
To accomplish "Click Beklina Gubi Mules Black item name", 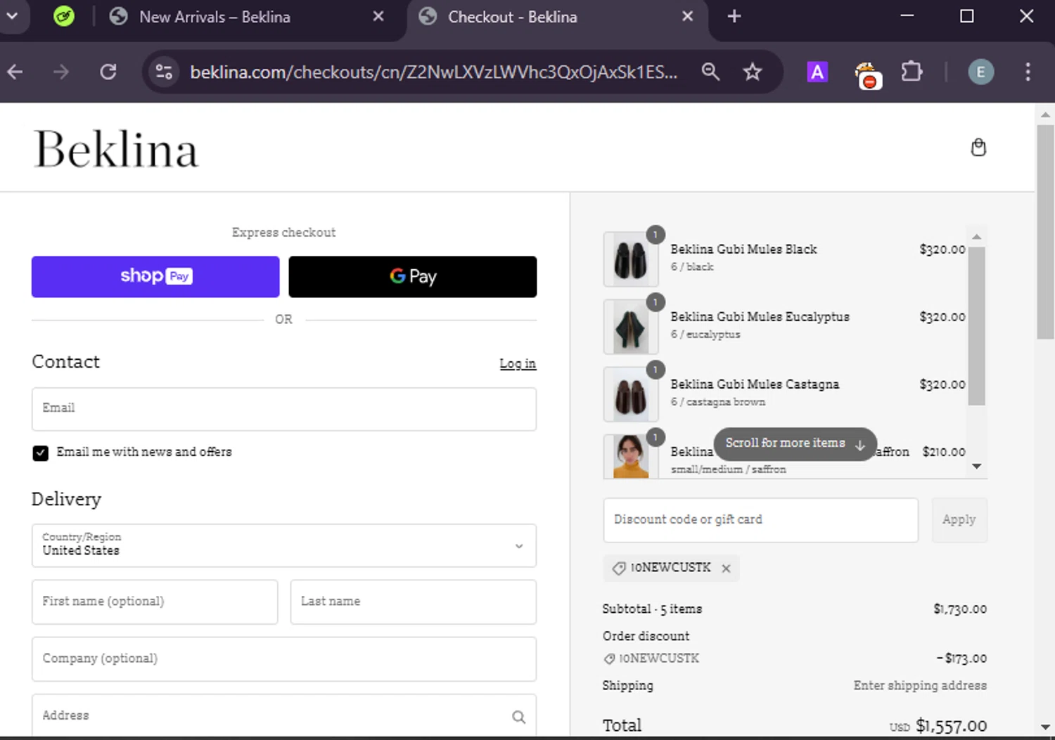I will (x=743, y=249).
